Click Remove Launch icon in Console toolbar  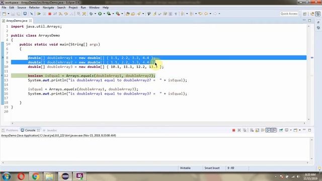tap(239, 130)
